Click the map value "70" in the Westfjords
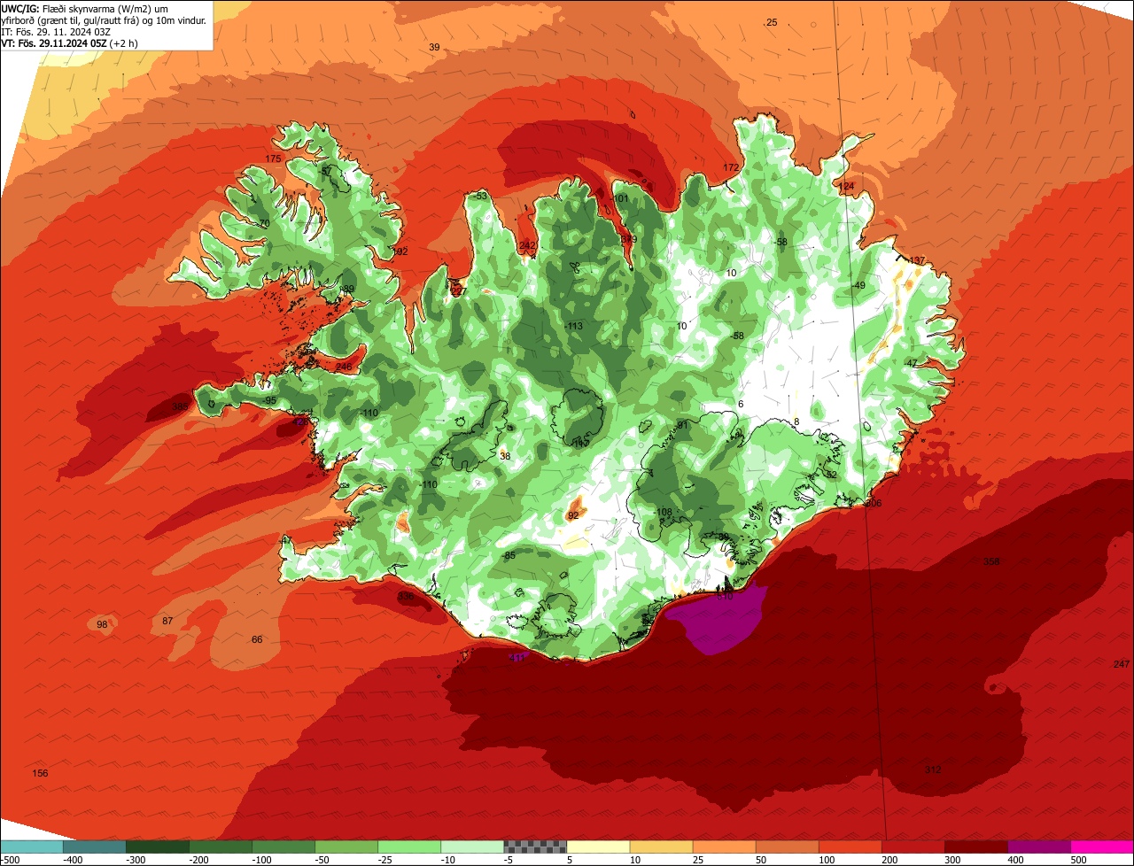 click(x=264, y=223)
